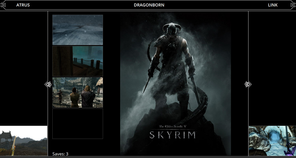Open the village crowd save thumbnail

78,92
